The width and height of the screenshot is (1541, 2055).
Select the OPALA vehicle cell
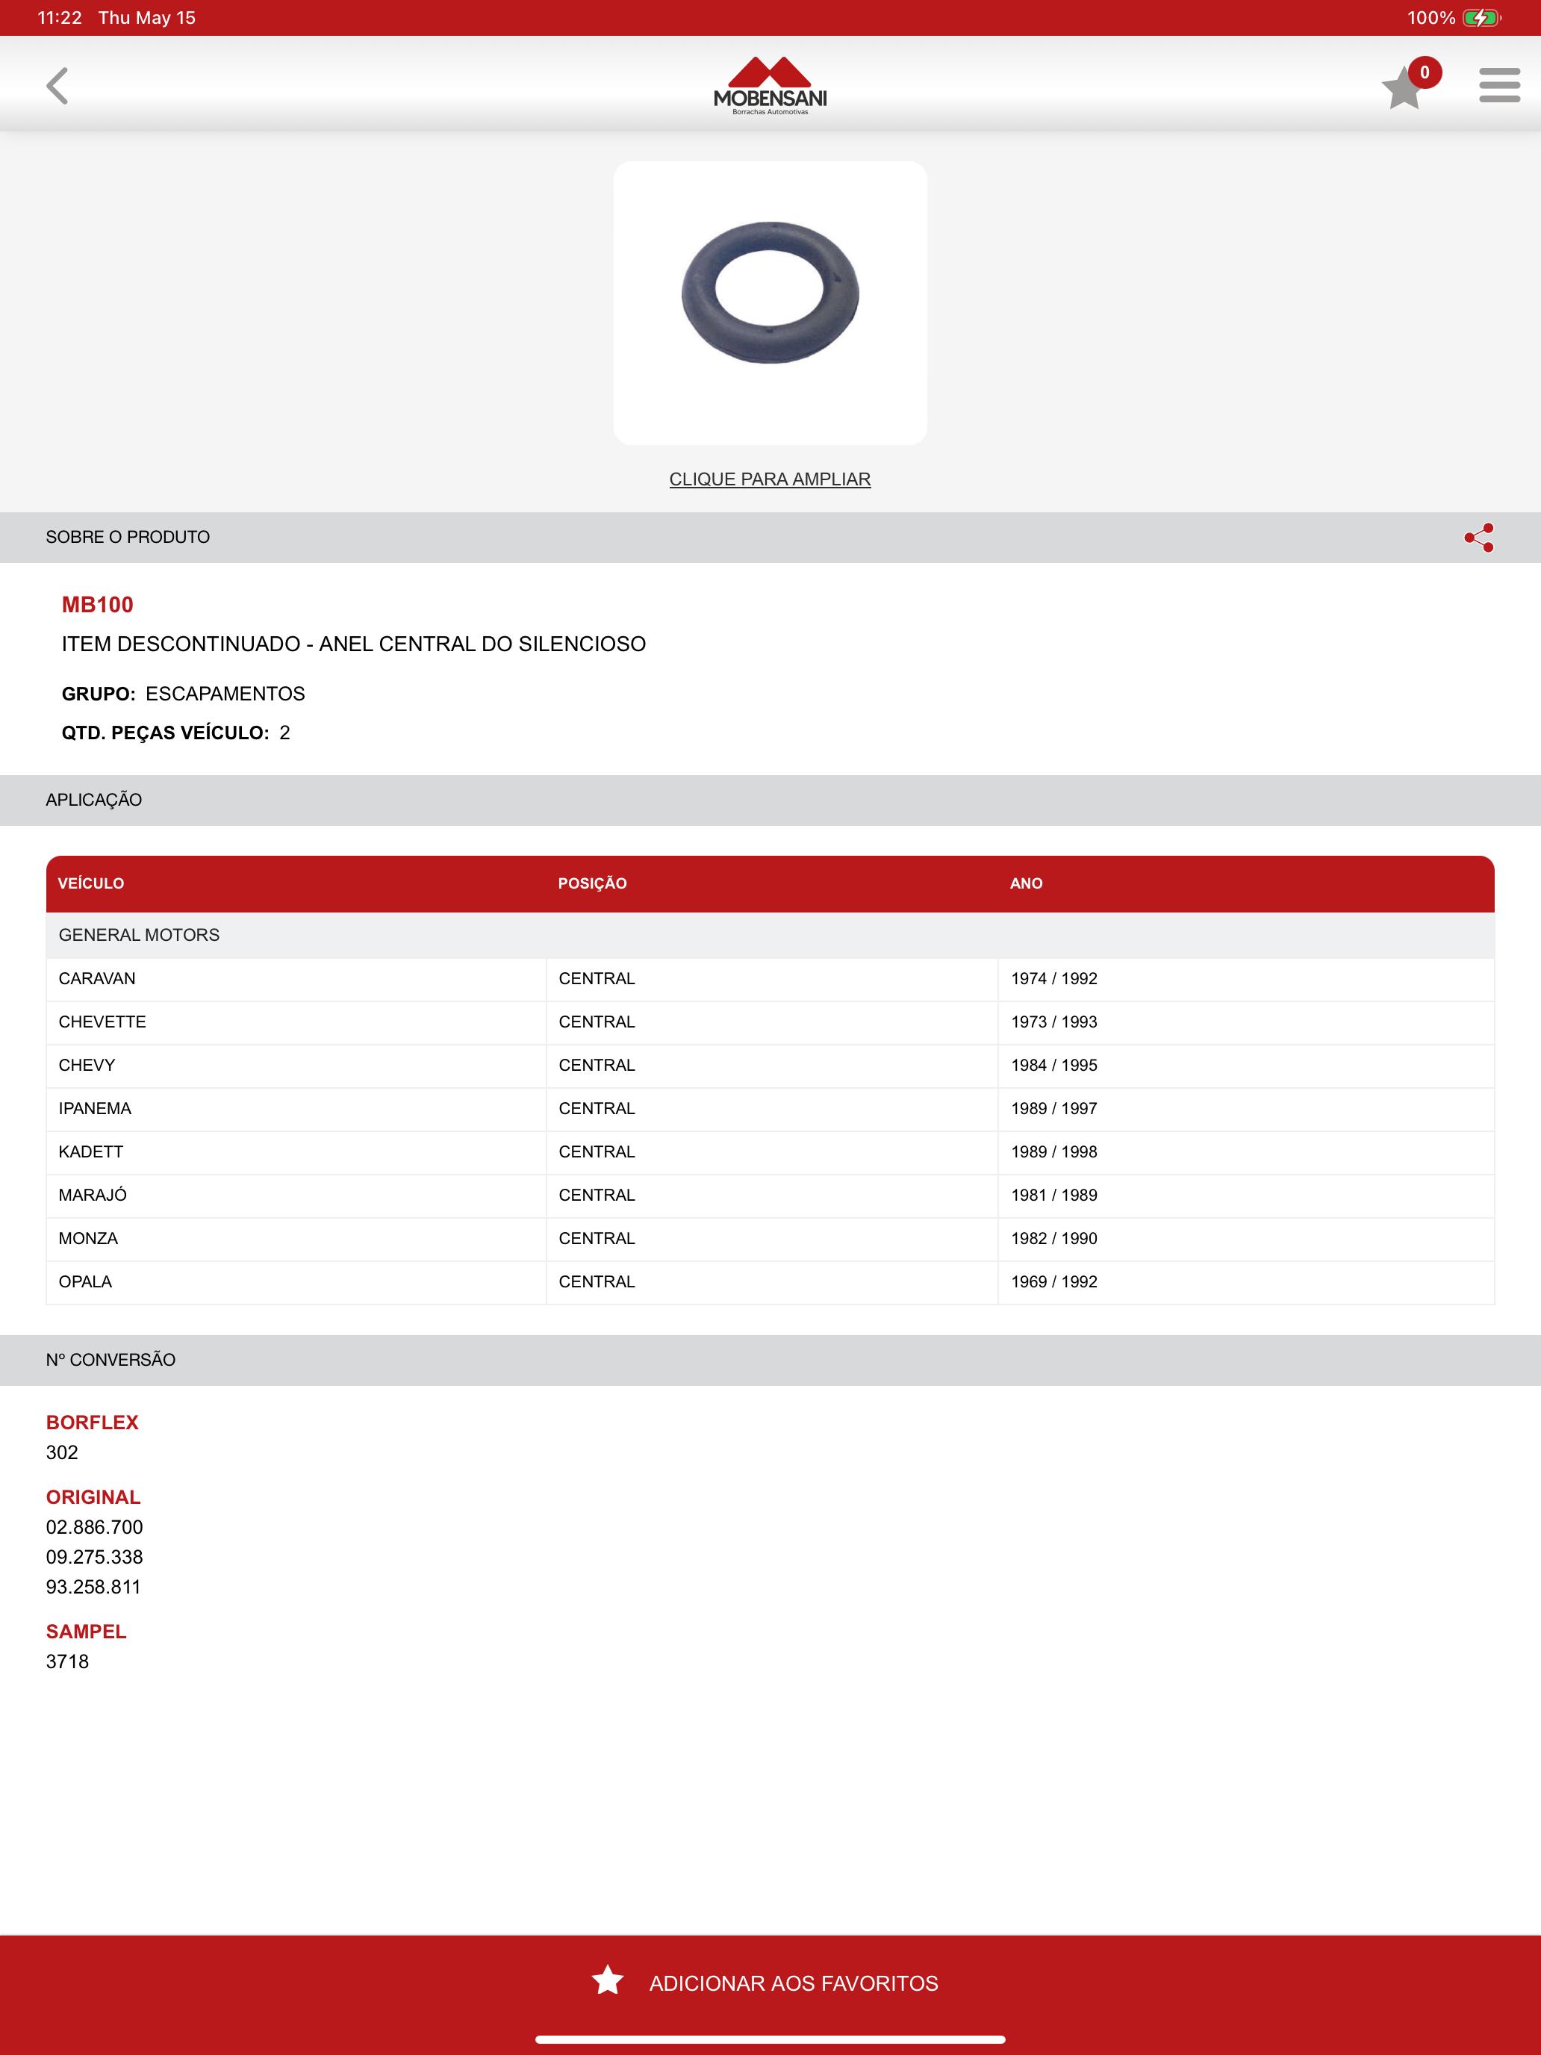point(296,1282)
